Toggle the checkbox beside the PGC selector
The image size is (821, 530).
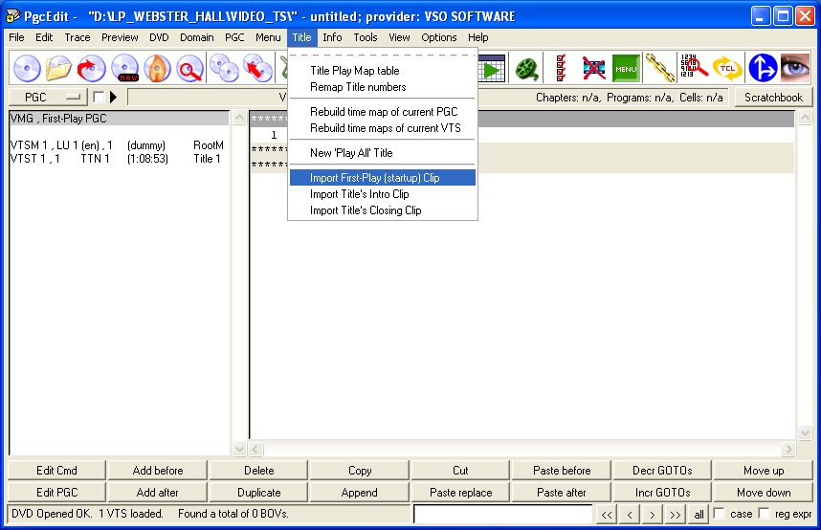[99, 97]
